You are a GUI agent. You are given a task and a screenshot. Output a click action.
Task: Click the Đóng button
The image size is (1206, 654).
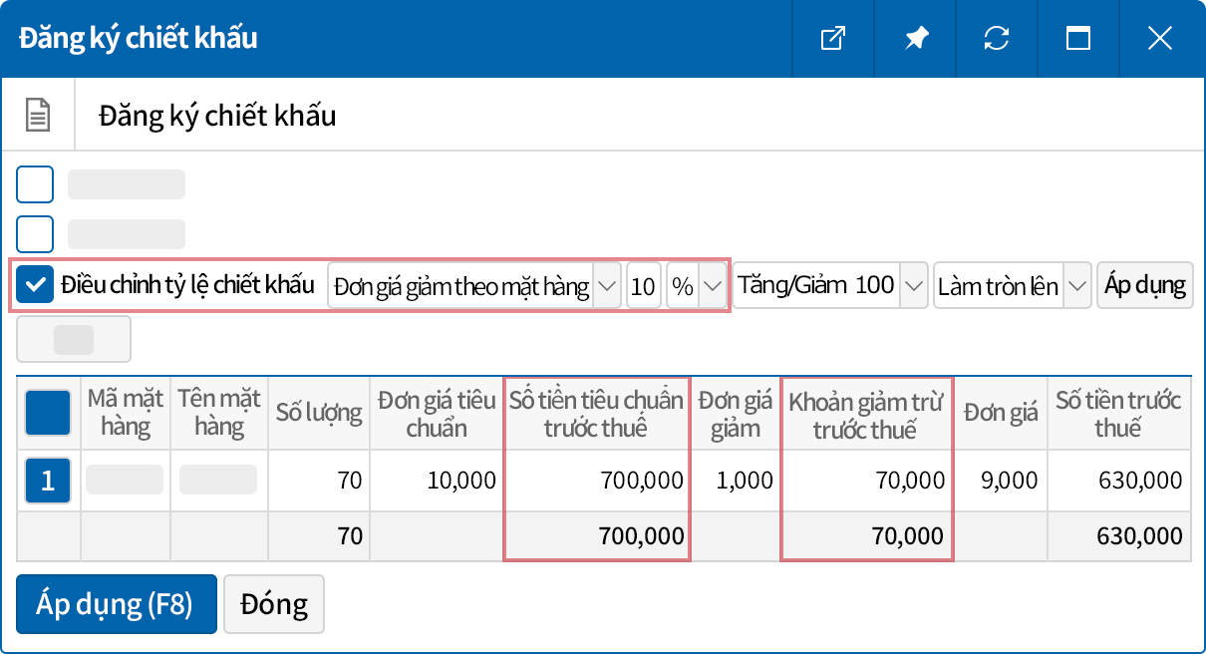273,603
